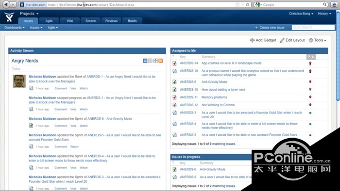
Task: Switch to the Agile tab
Action: click(x=49, y=21)
